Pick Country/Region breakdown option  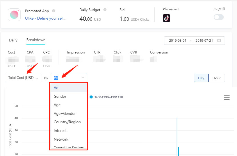(x=68, y=122)
